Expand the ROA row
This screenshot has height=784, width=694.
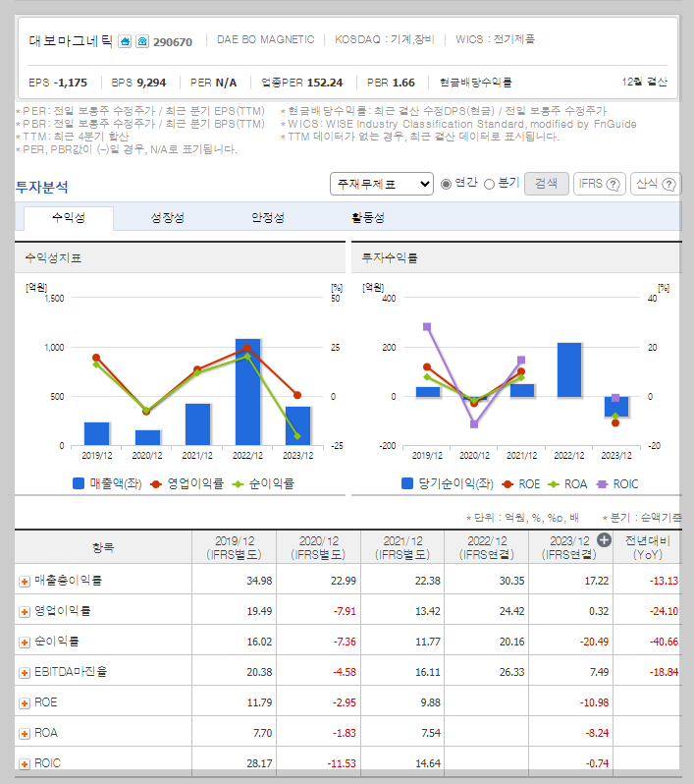[x=24, y=734]
